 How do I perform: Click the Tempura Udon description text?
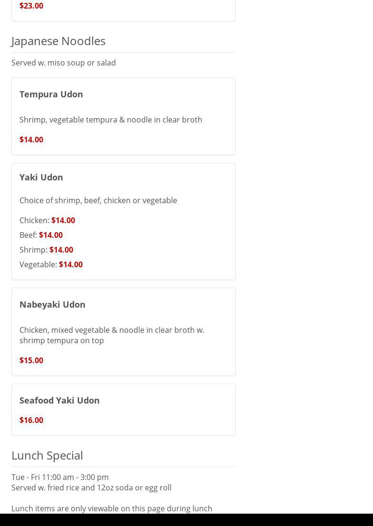(111, 120)
